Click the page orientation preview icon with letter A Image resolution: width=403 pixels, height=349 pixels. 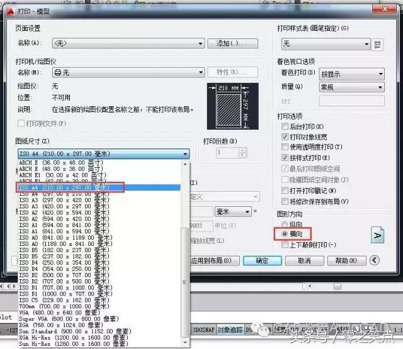[x=378, y=235]
